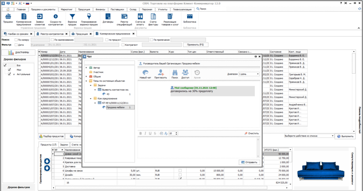
Task: Enable По примечанию search checkbox
Action: click(x=152, y=40)
